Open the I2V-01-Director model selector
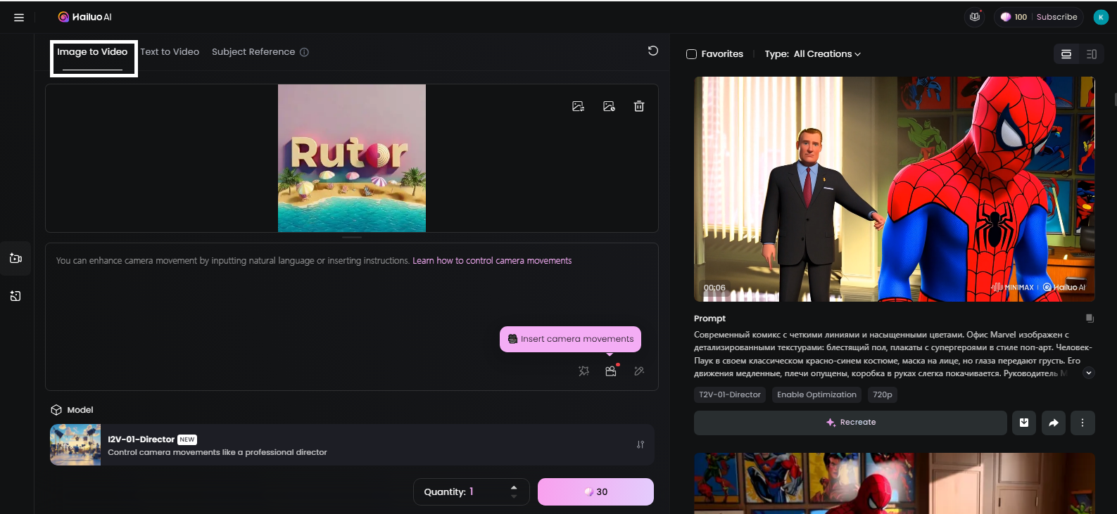 tap(352, 445)
